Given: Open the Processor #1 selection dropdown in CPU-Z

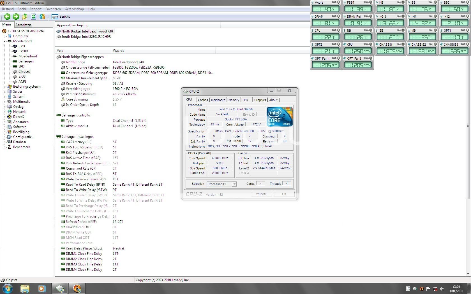Looking at the screenshot, I should pyautogui.click(x=222, y=184).
